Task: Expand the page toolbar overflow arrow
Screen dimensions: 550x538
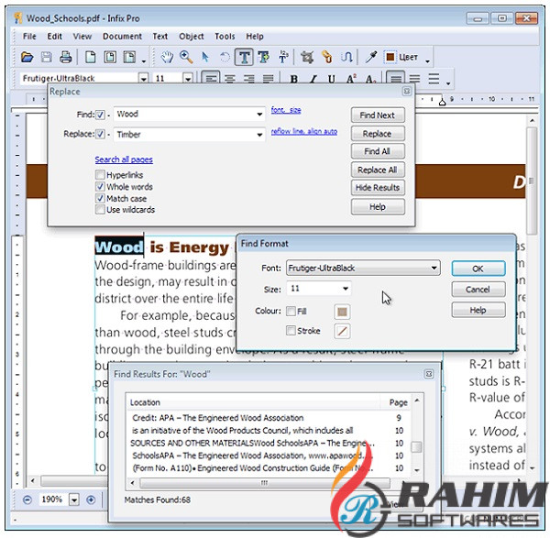Action: 144,61
